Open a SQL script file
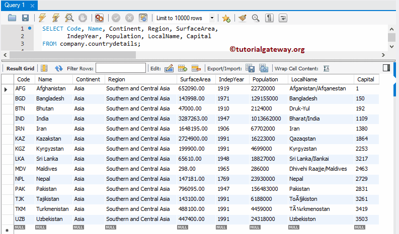 point(12,18)
